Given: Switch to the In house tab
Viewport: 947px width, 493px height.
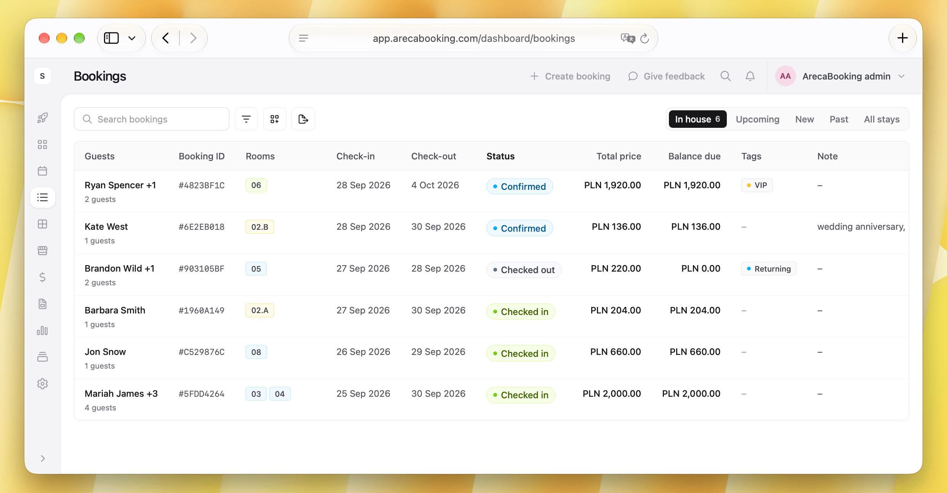Looking at the screenshot, I should point(697,119).
